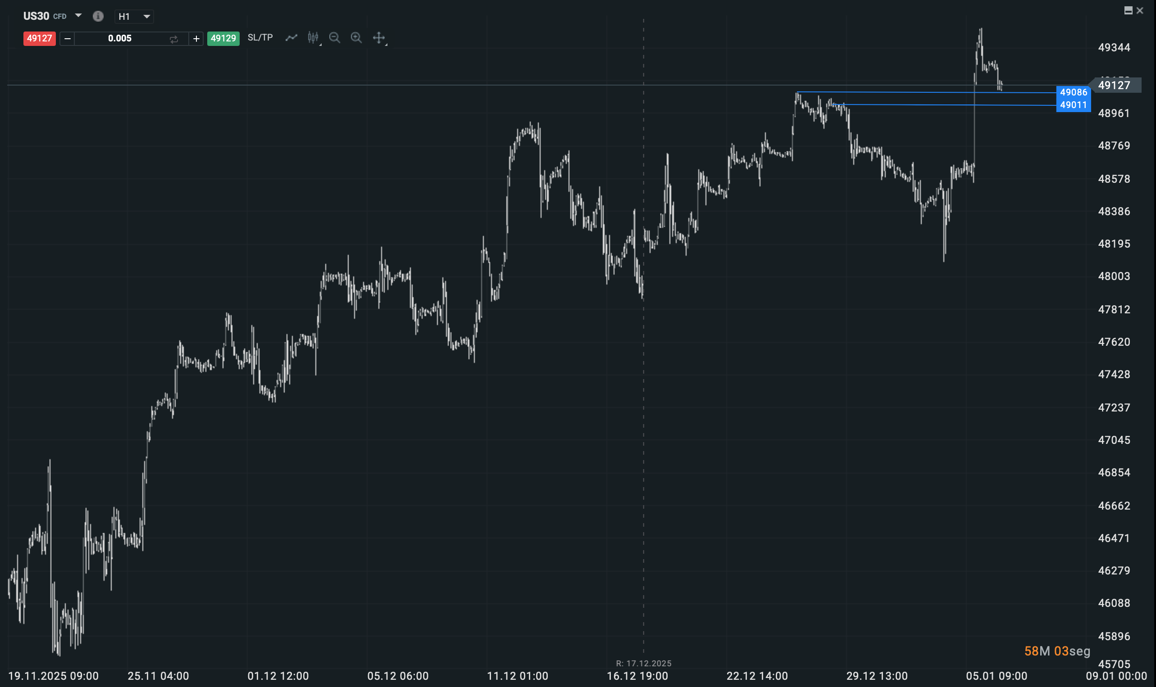
Task: Open the H1 timeframe dropdown
Action: (134, 17)
